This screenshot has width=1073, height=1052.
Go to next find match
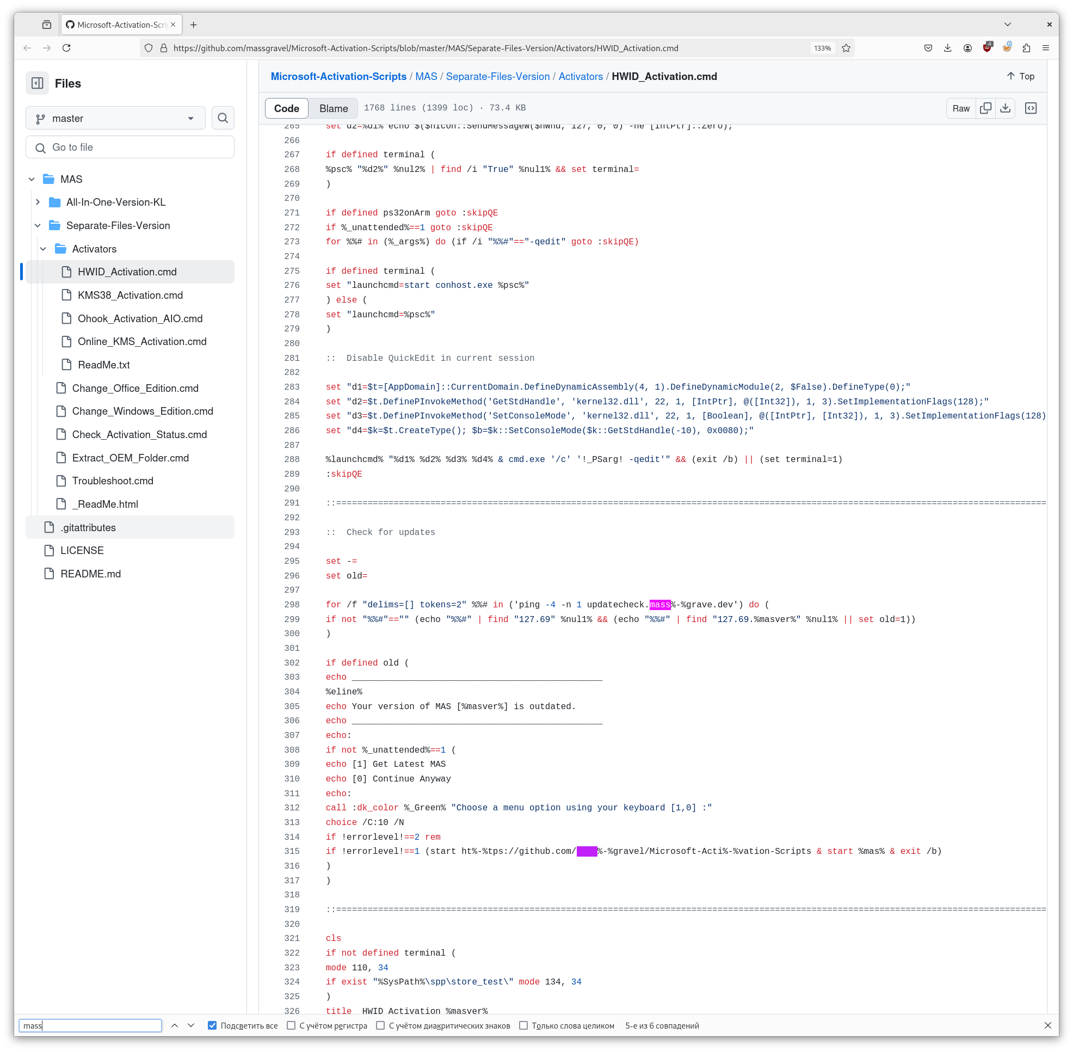click(191, 1026)
